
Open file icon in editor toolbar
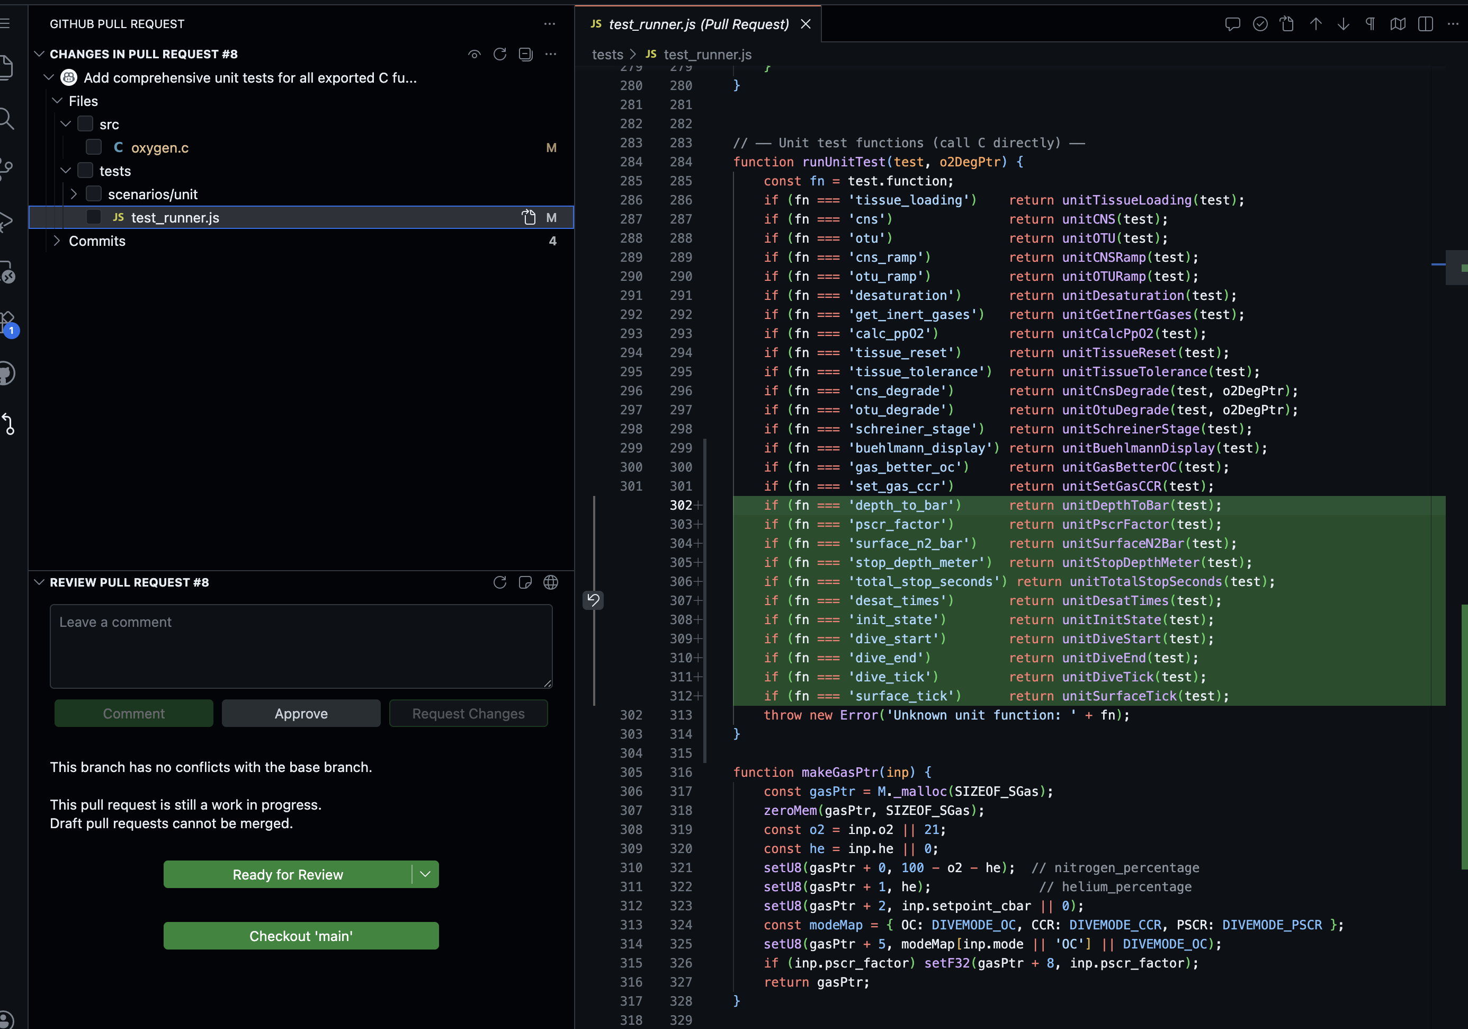pyautogui.click(x=1287, y=24)
